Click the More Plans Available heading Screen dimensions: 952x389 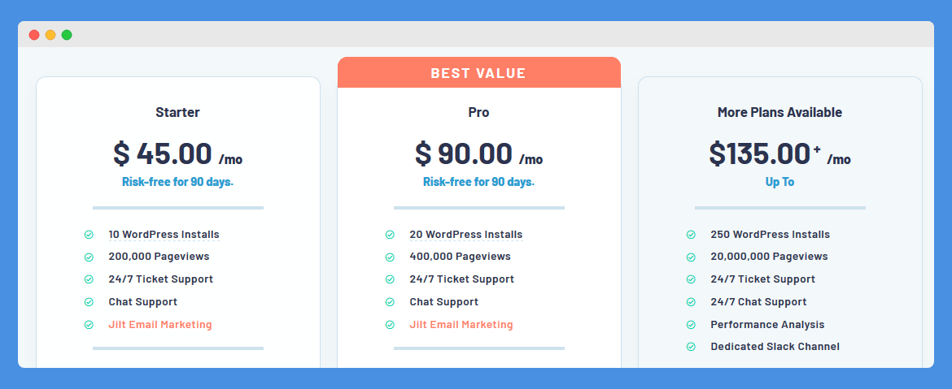click(x=780, y=112)
